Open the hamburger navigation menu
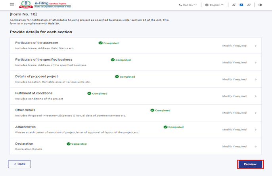Screen dimensions: 272x176 point(12,5)
